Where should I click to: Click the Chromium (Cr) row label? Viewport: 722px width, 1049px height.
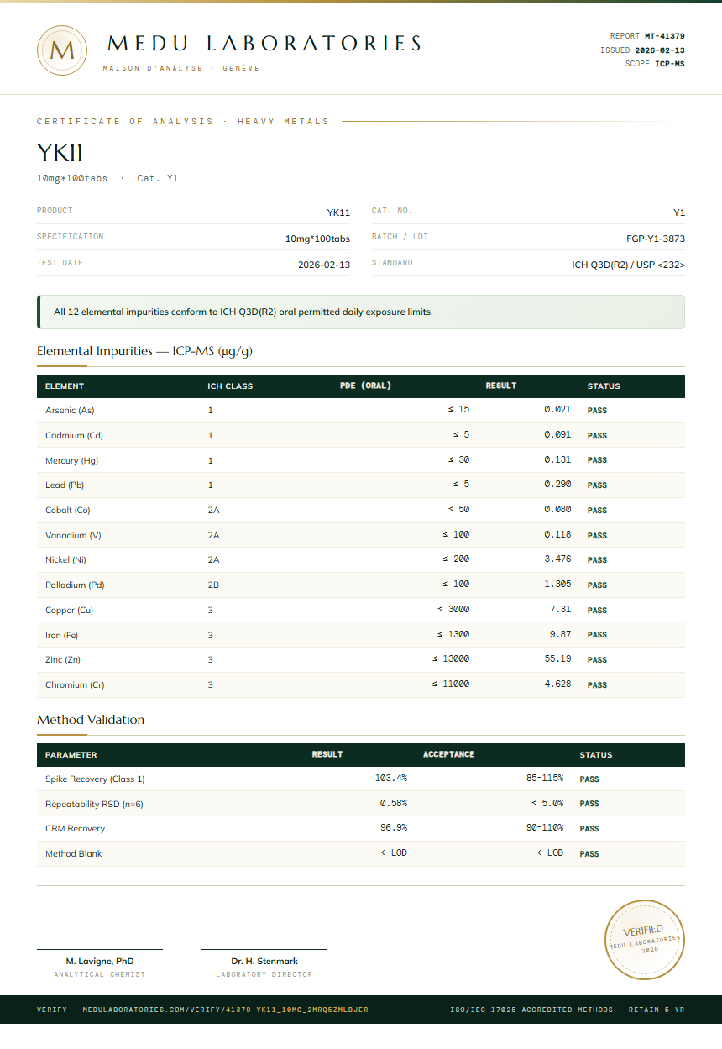pyautogui.click(x=75, y=684)
